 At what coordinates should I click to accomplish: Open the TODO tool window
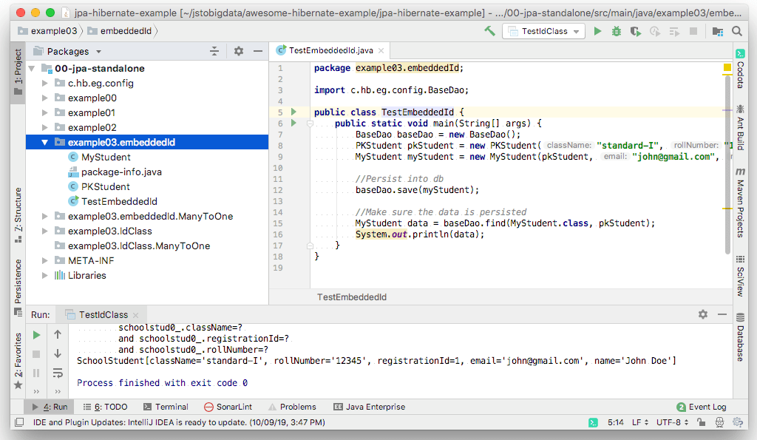click(105, 406)
